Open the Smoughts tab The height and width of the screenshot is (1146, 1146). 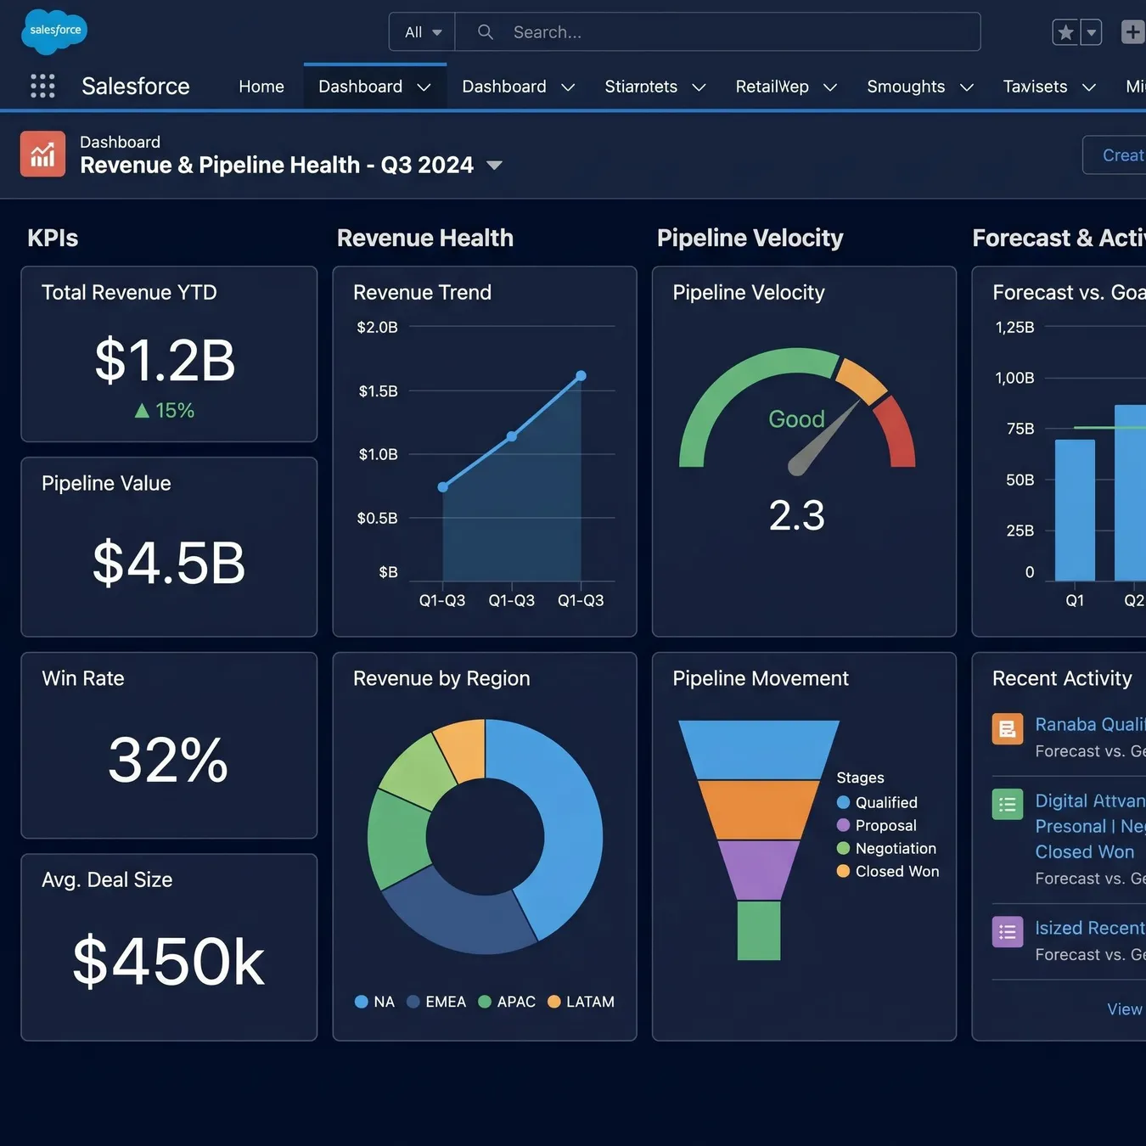906,87
